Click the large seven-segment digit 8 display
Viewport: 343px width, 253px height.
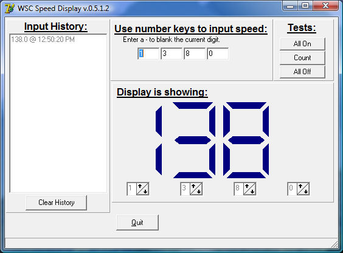tap(246, 140)
